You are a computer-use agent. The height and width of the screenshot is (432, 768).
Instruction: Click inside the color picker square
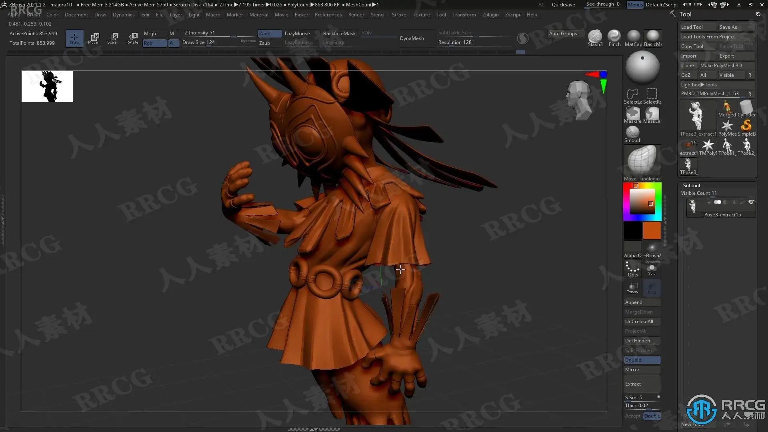pos(642,202)
